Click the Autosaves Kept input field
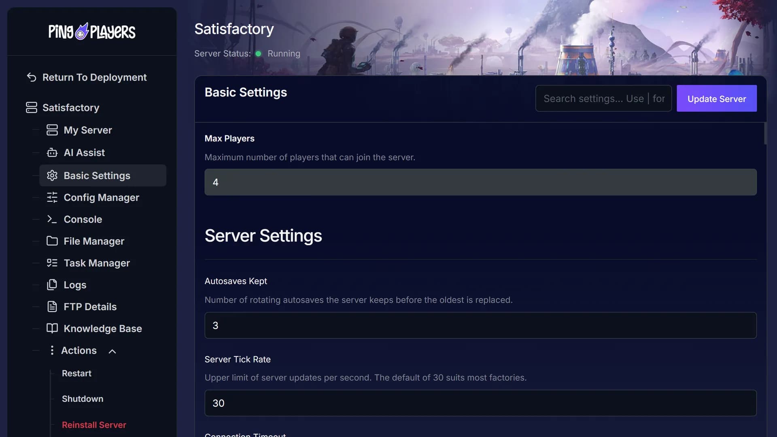 click(480, 325)
